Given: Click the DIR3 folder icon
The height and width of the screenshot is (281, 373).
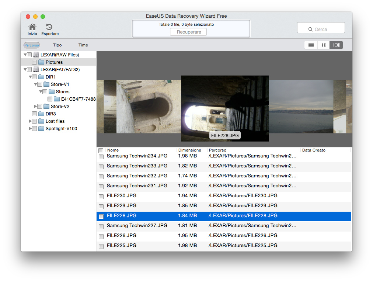Looking at the screenshot, I should [41, 114].
